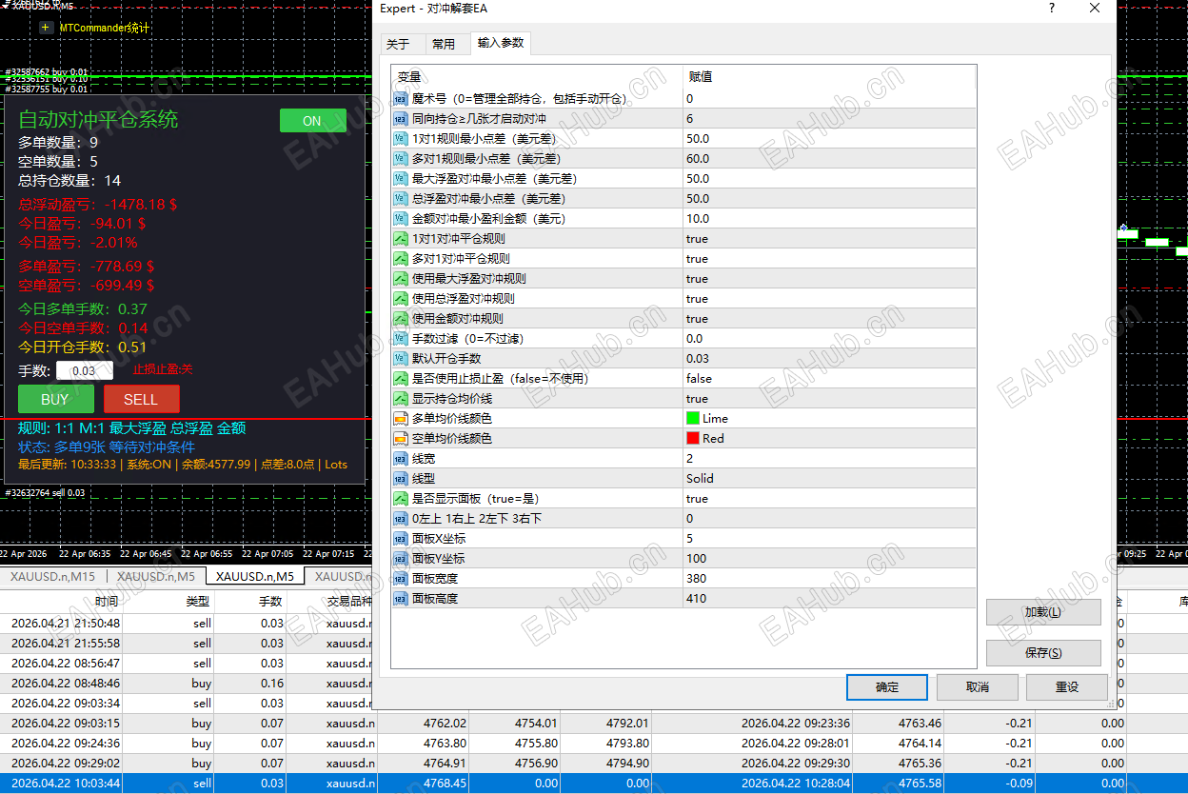Select the true value of 1对1对冲平仓规则
The height and width of the screenshot is (794, 1188).
pos(697,238)
